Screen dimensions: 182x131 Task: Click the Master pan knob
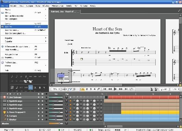point(66,123)
